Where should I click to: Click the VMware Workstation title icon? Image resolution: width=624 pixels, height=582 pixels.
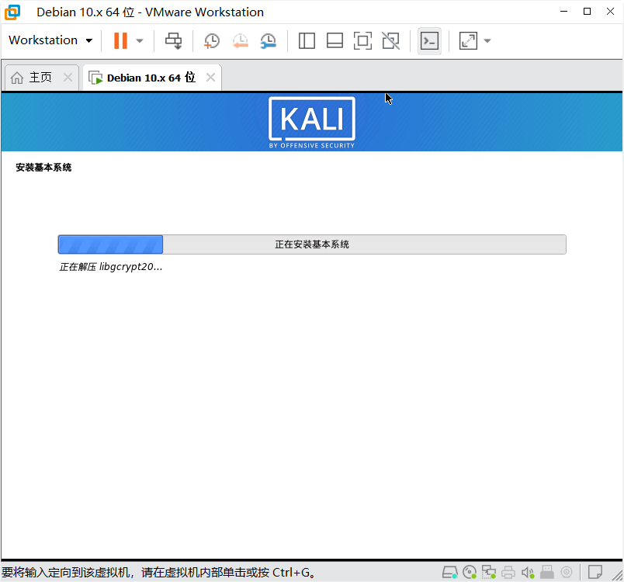click(x=12, y=12)
